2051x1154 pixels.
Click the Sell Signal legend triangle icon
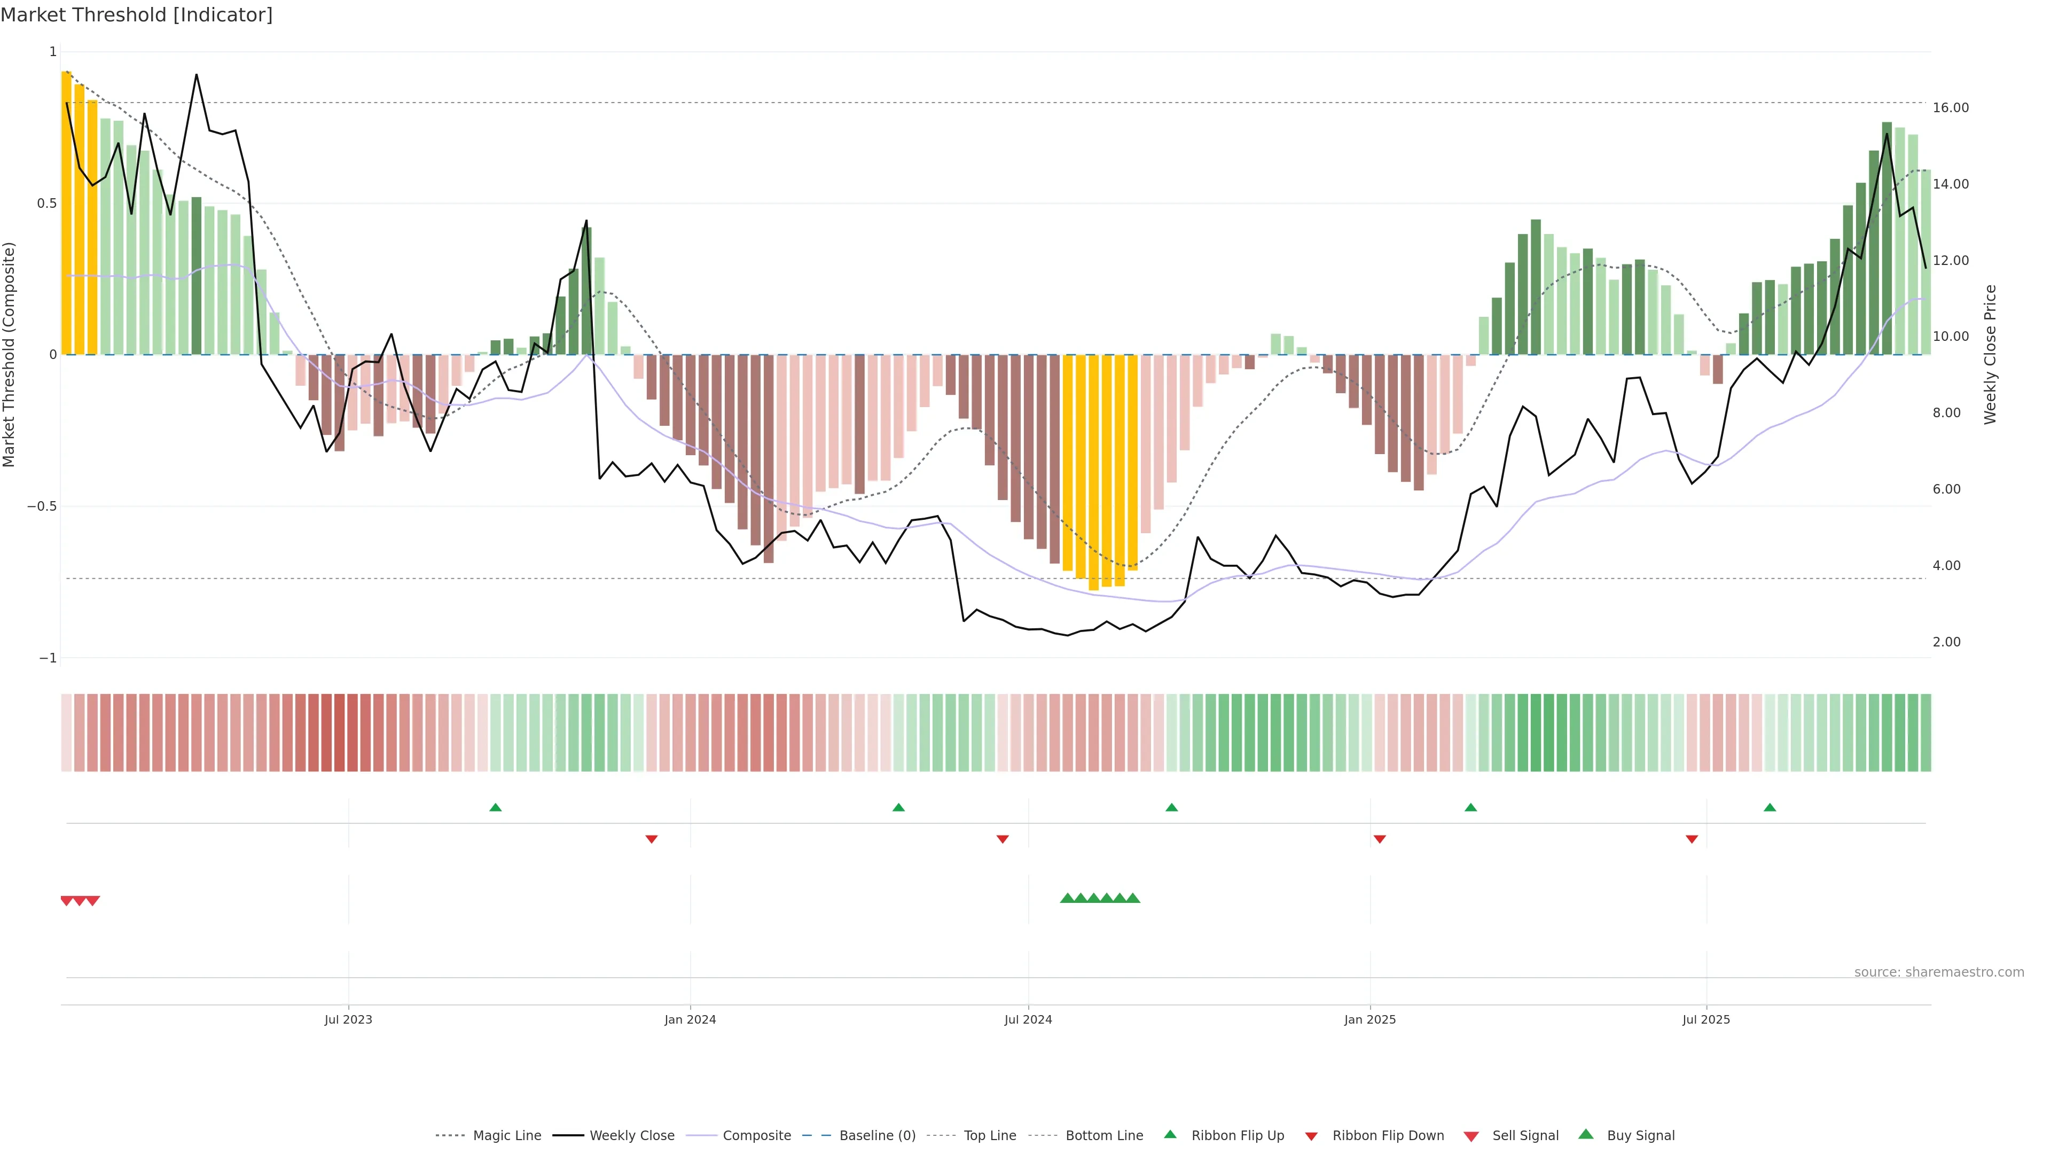point(1470,1136)
